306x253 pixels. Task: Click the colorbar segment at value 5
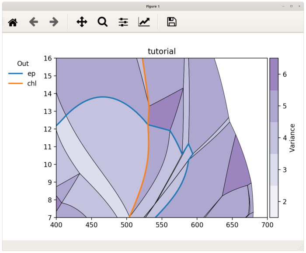click(x=274, y=106)
